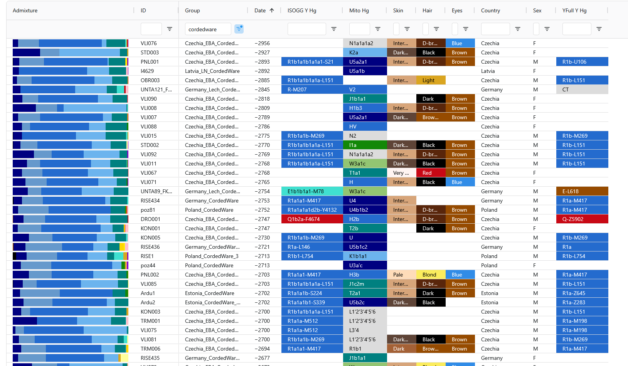Click the admixture bar for TRM001
Viewport: 628px width, 366px height.
tap(71, 321)
